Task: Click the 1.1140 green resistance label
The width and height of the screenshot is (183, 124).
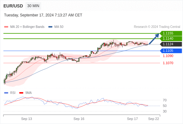Action: [171, 39]
